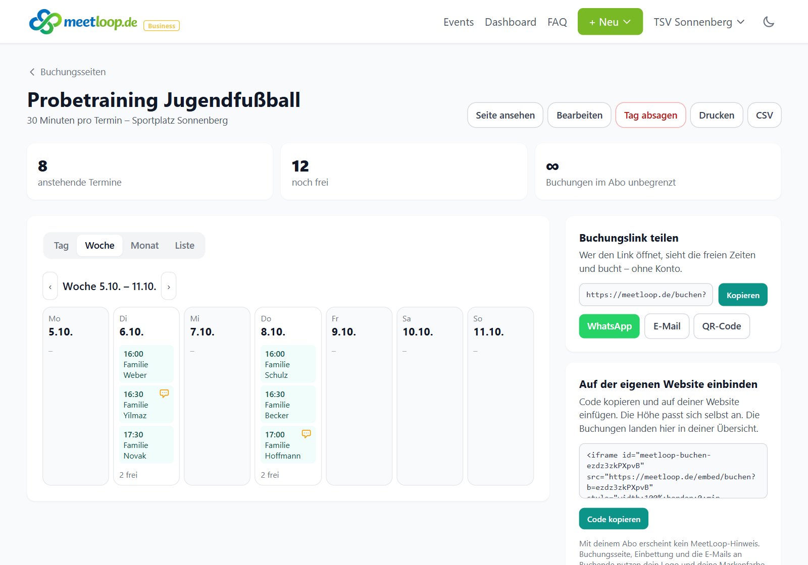Screen dimensions: 808x565
Task: Click Seite ansehen button
Action: [505, 115]
